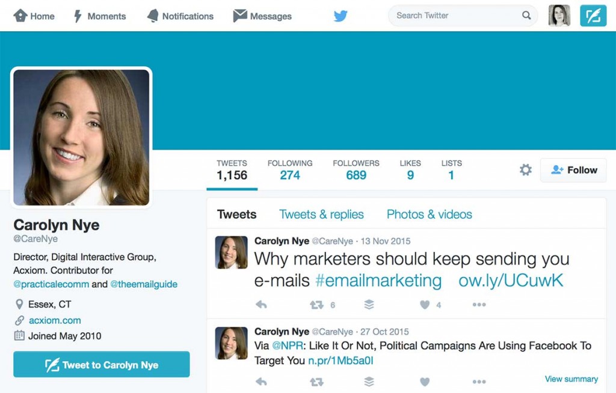Open the 13 Nov 2015 tweet timestamp

[x=386, y=241]
